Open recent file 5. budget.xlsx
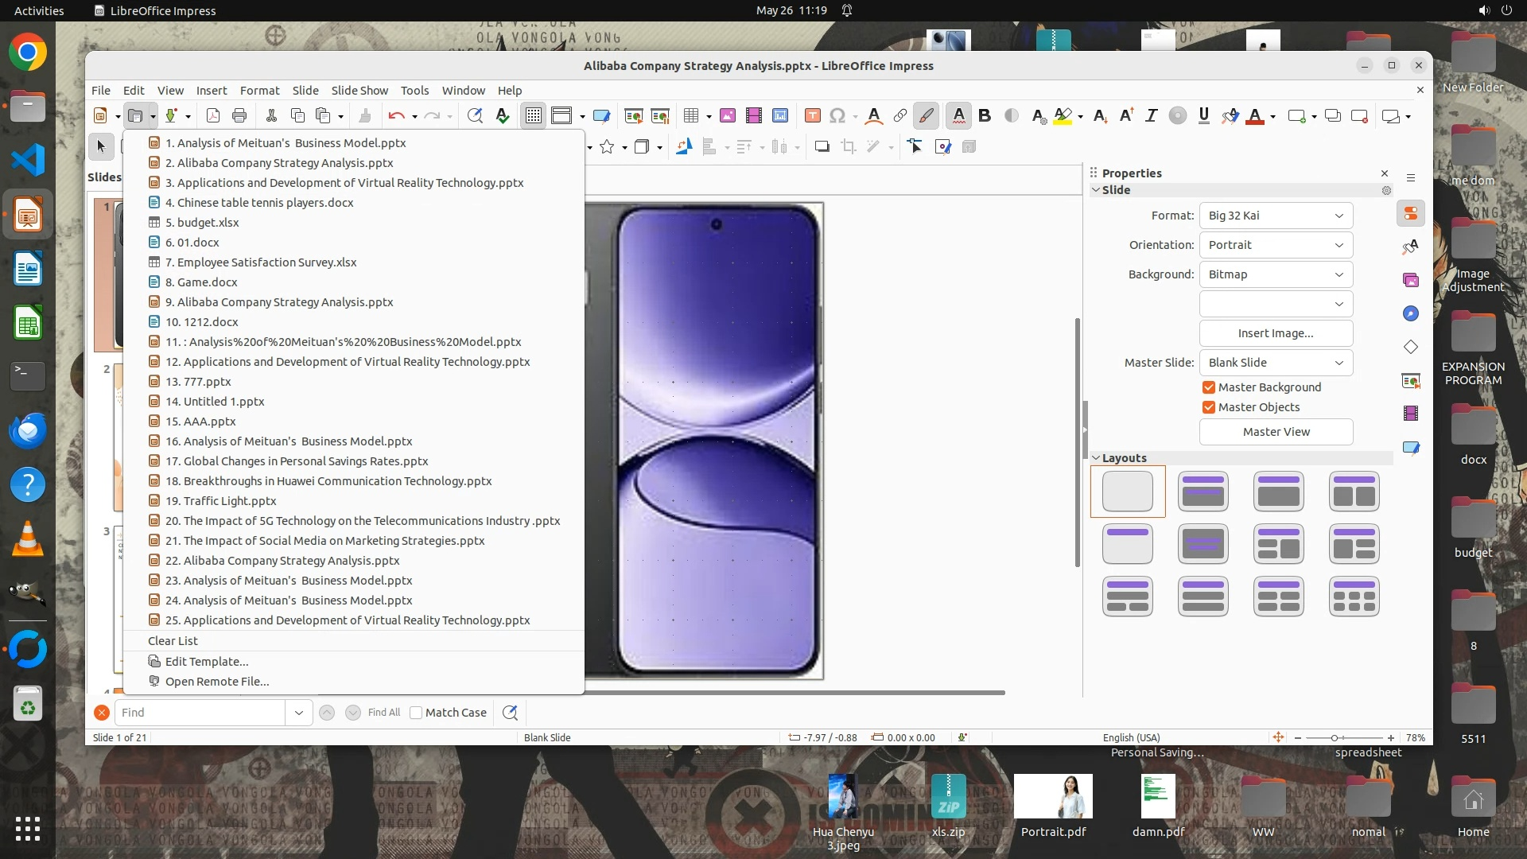Screen dimensions: 1527x859 coord(202,223)
